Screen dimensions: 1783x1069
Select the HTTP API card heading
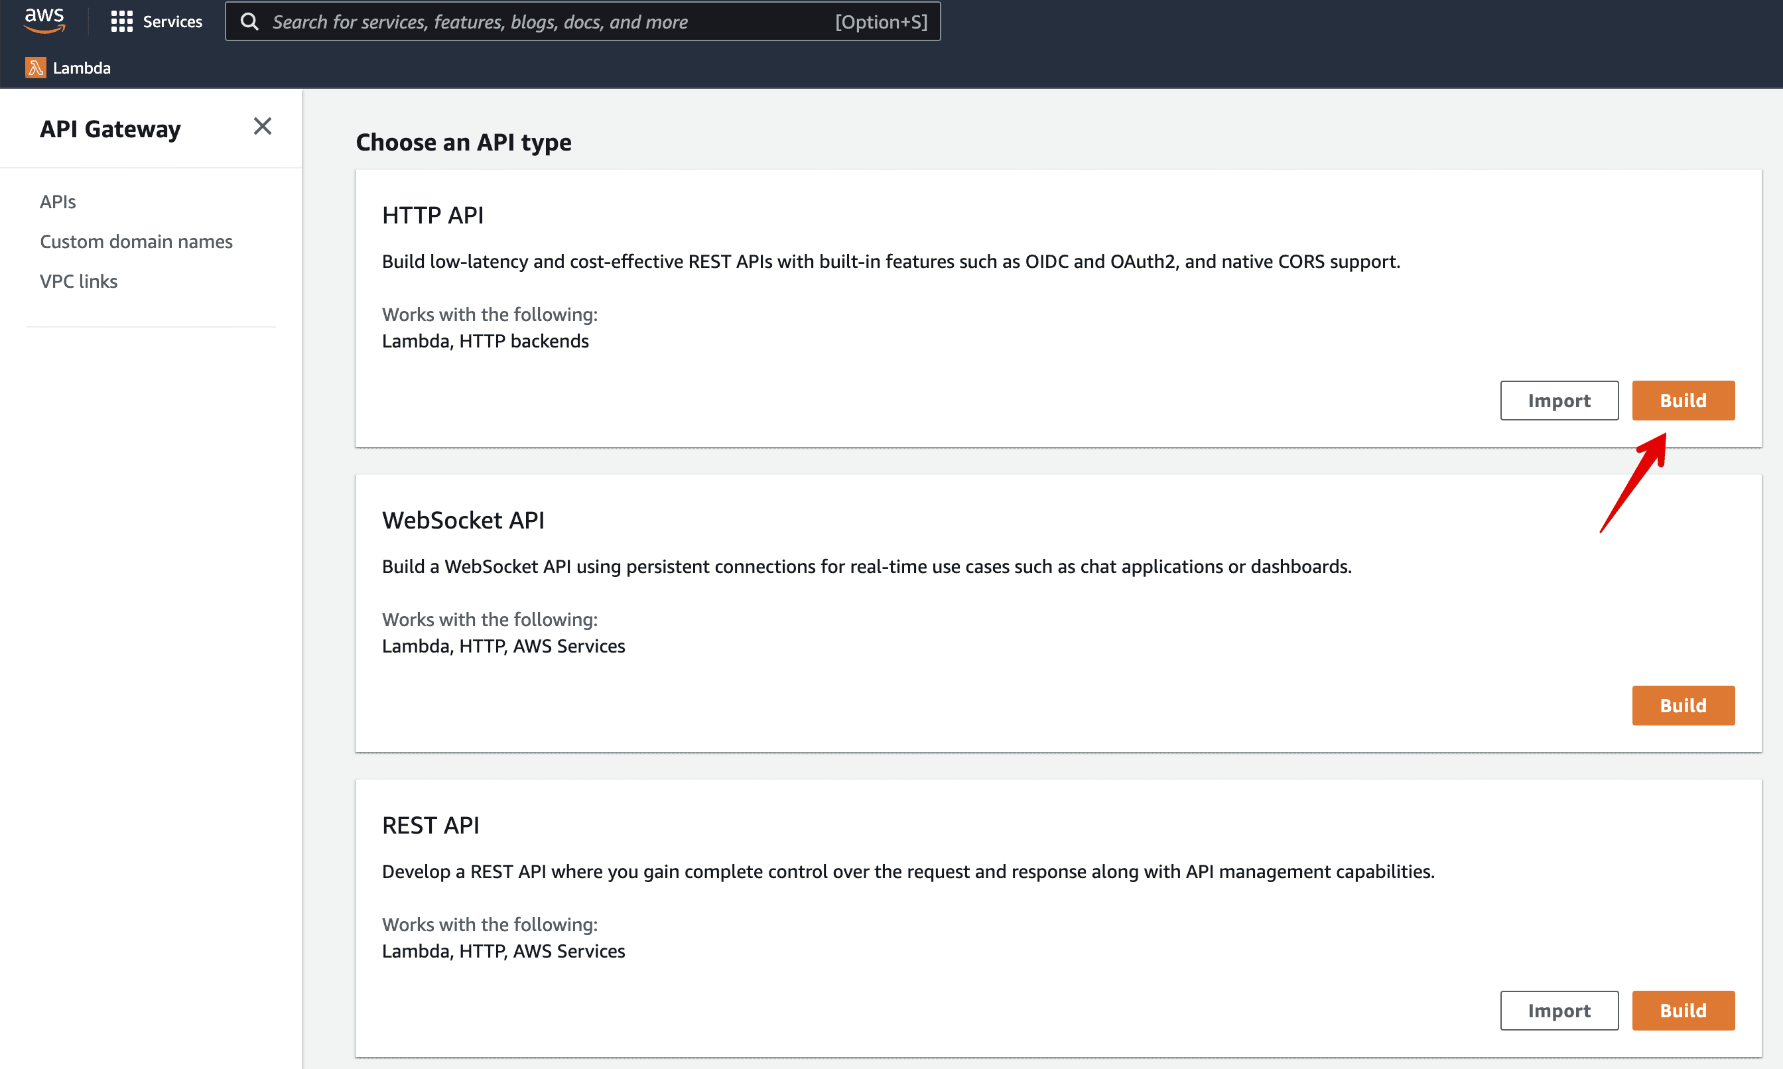432,214
